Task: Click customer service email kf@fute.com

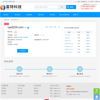Action: coord(57,88)
